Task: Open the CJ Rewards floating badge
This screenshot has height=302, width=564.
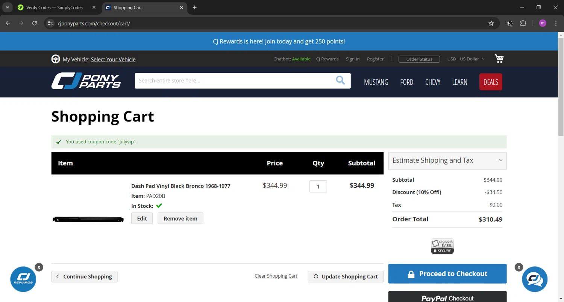Action: pos(23,279)
